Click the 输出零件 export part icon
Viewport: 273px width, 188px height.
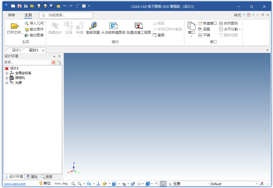[x=27, y=29]
